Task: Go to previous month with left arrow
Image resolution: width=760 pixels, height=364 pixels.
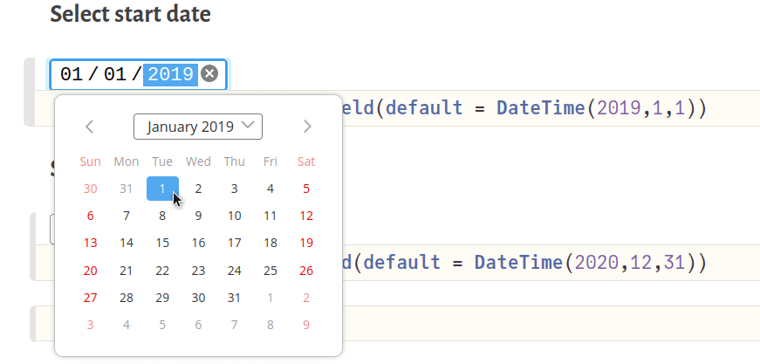Action: 89,127
